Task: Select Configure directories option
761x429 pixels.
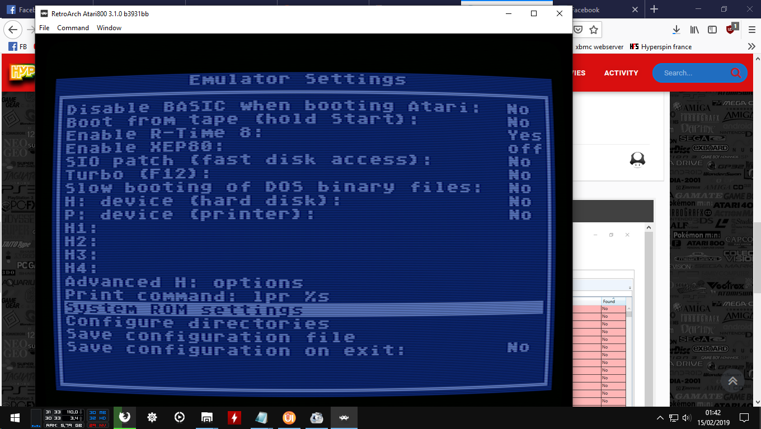Action: (198, 323)
